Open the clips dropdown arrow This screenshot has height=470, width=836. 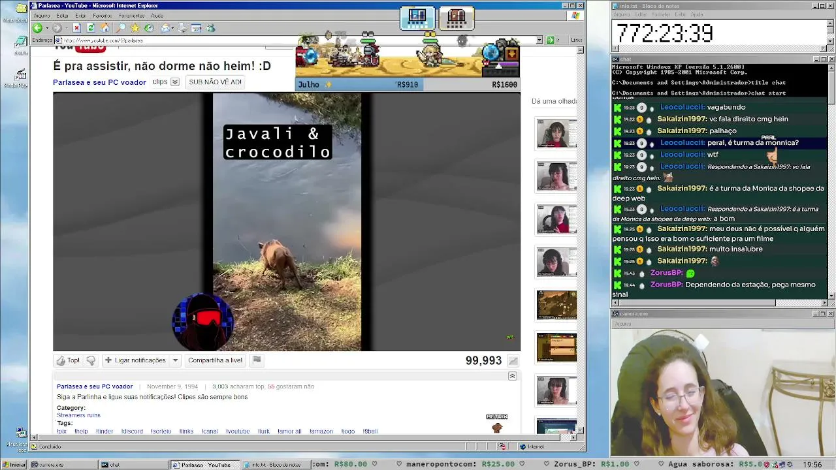click(174, 82)
